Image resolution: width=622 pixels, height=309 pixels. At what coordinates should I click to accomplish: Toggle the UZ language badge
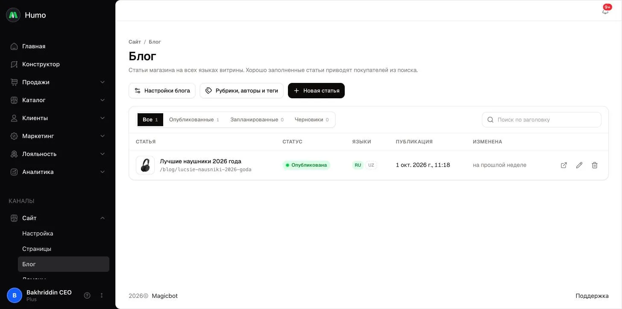coord(371,165)
